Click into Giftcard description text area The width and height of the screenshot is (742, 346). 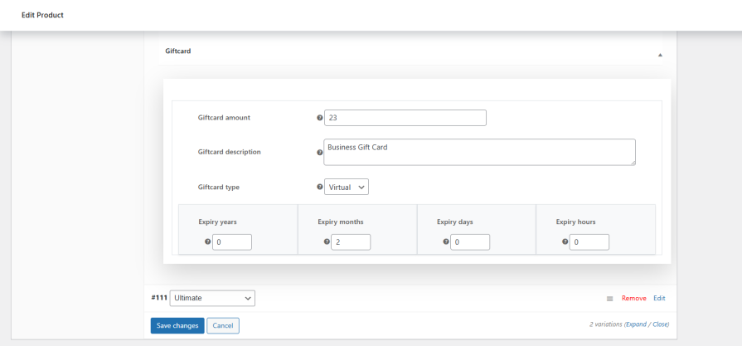click(x=480, y=152)
